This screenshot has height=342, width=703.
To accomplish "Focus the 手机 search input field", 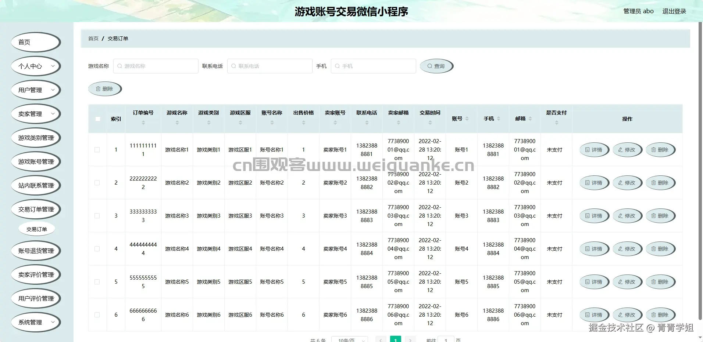I will 374,66.
